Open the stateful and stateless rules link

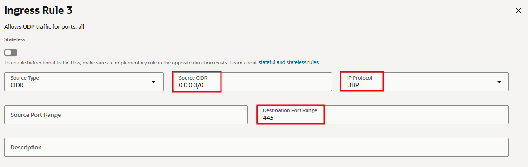click(x=288, y=63)
